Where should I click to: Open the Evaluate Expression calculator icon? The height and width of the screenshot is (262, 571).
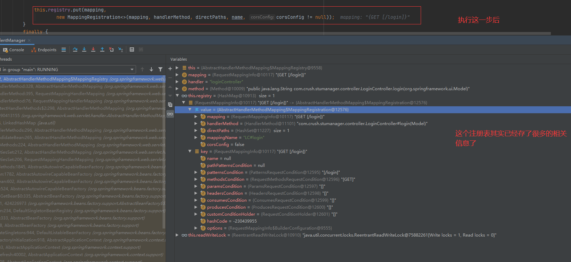[132, 49]
